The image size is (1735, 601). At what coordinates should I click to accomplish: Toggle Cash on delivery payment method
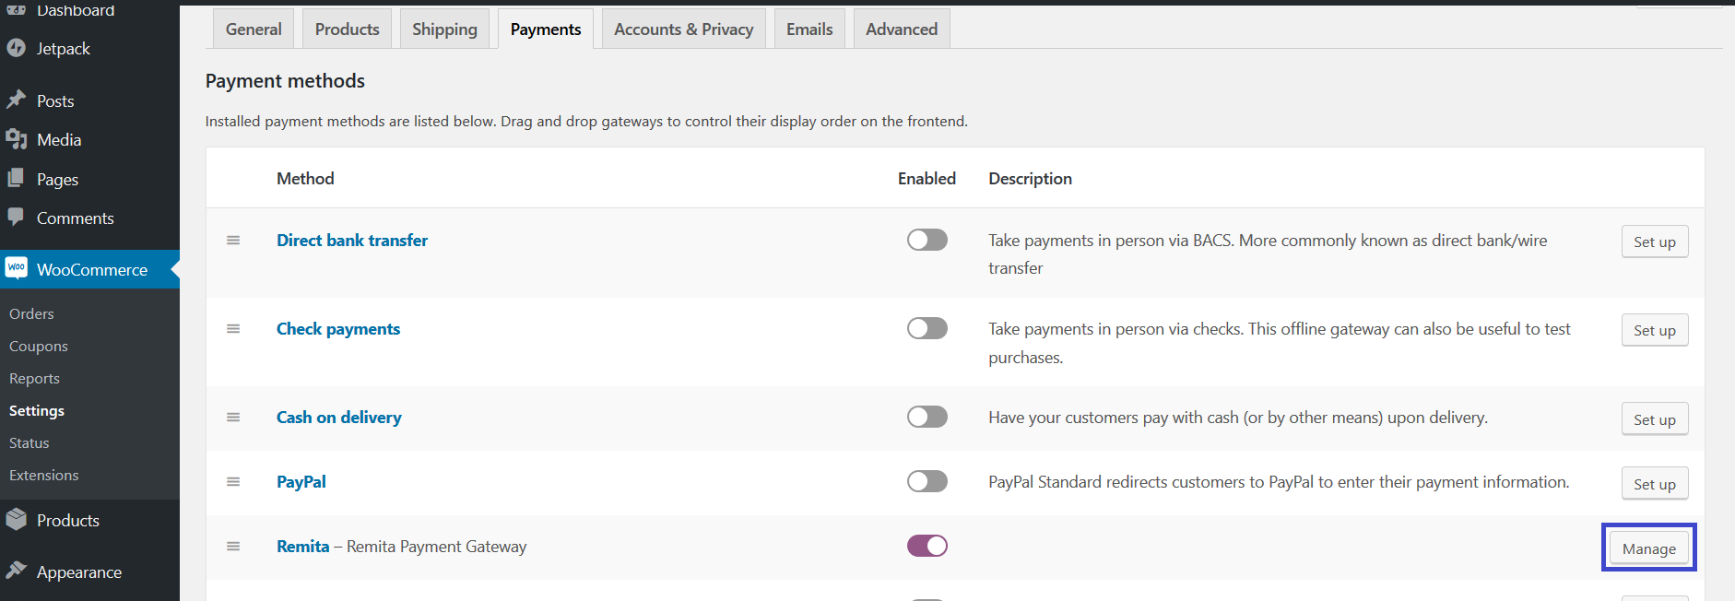click(927, 417)
